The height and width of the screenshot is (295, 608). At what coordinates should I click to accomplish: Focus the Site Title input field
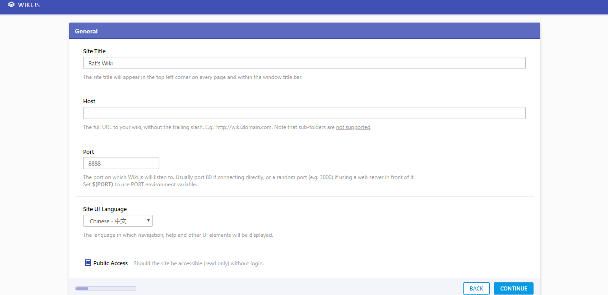click(x=304, y=63)
